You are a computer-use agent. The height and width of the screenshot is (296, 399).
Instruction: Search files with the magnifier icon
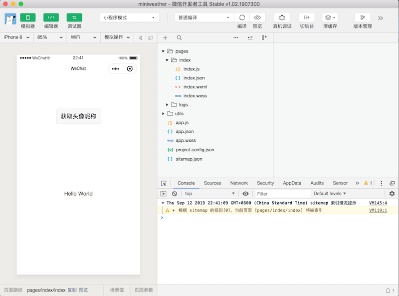pyautogui.click(x=179, y=38)
